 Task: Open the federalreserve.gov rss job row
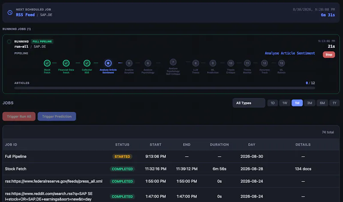[171, 182]
